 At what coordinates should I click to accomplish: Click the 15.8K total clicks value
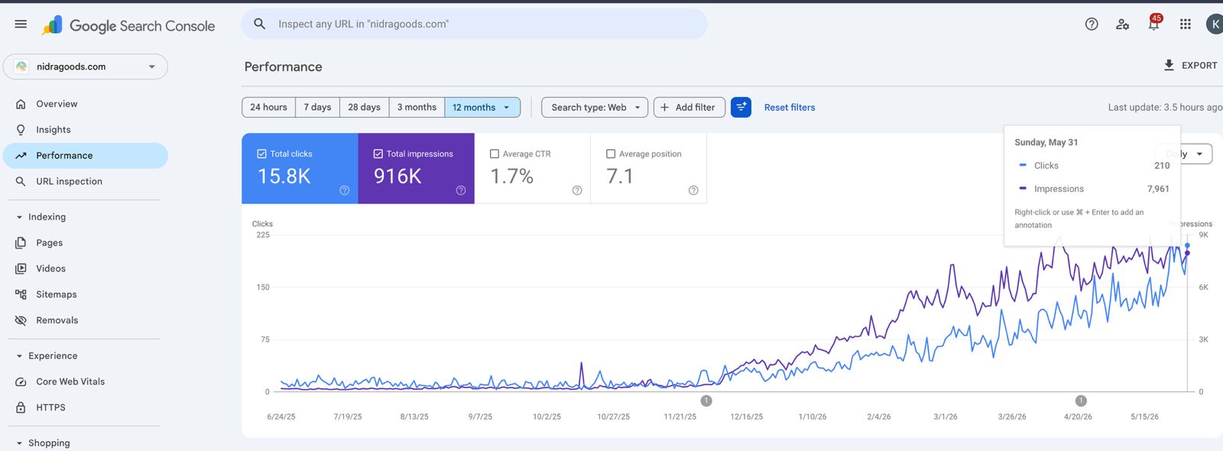(x=284, y=177)
